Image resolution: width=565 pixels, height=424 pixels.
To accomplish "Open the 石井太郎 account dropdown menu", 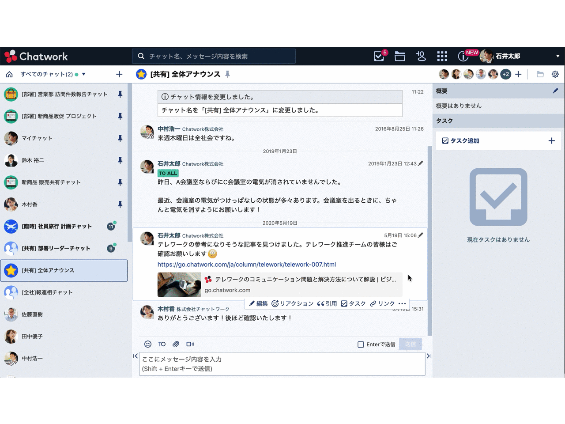I will [558, 56].
